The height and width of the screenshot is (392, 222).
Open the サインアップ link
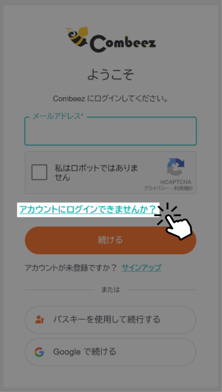pyautogui.click(x=141, y=268)
